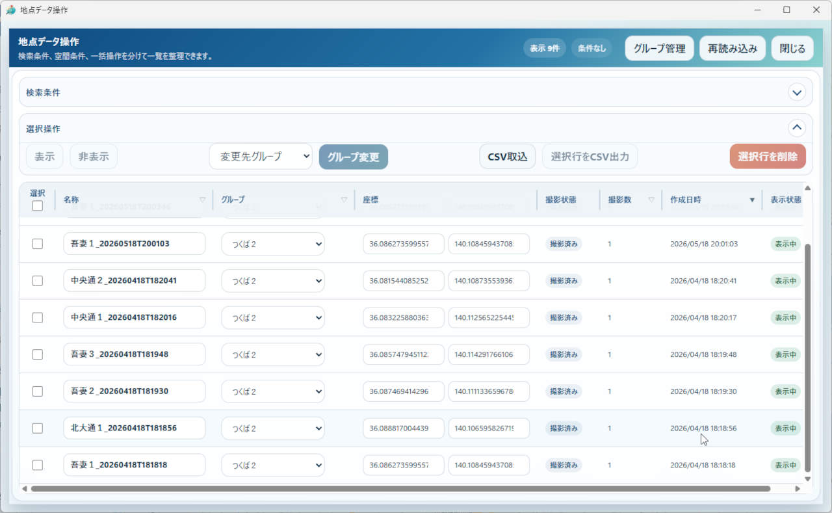Check the row 北大通１_20260418T181856 checkbox
The width and height of the screenshot is (832, 513).
[38, 428]
